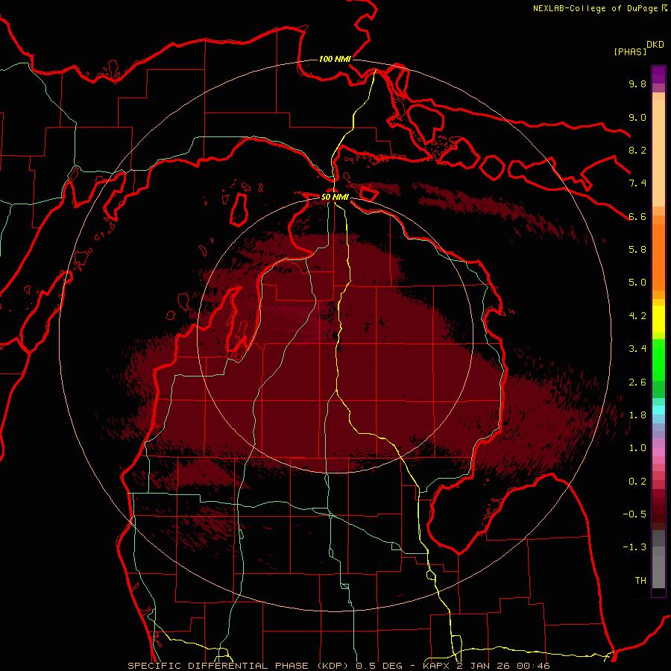Image resolution: width=671 pixels, height=671 pixels.
Task: Click the 7.4 legend value
Action: click(x=637, y=183)
